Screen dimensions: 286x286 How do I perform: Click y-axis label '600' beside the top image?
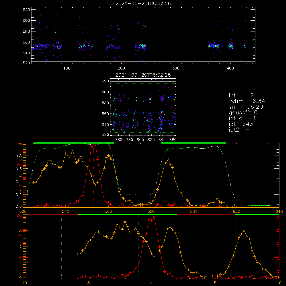(x=26, y=20)
